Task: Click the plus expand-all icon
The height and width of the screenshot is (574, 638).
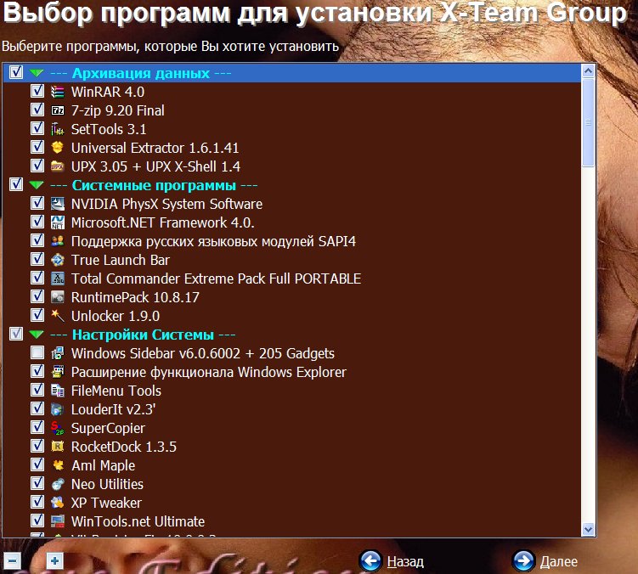Action: (x=54, y=561)
